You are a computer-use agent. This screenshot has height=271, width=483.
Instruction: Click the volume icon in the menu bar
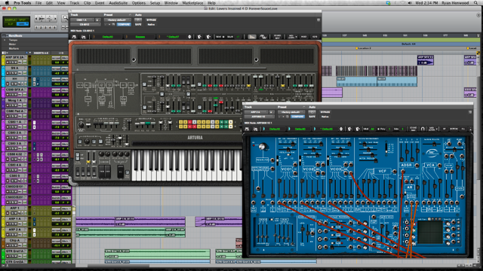410,3
